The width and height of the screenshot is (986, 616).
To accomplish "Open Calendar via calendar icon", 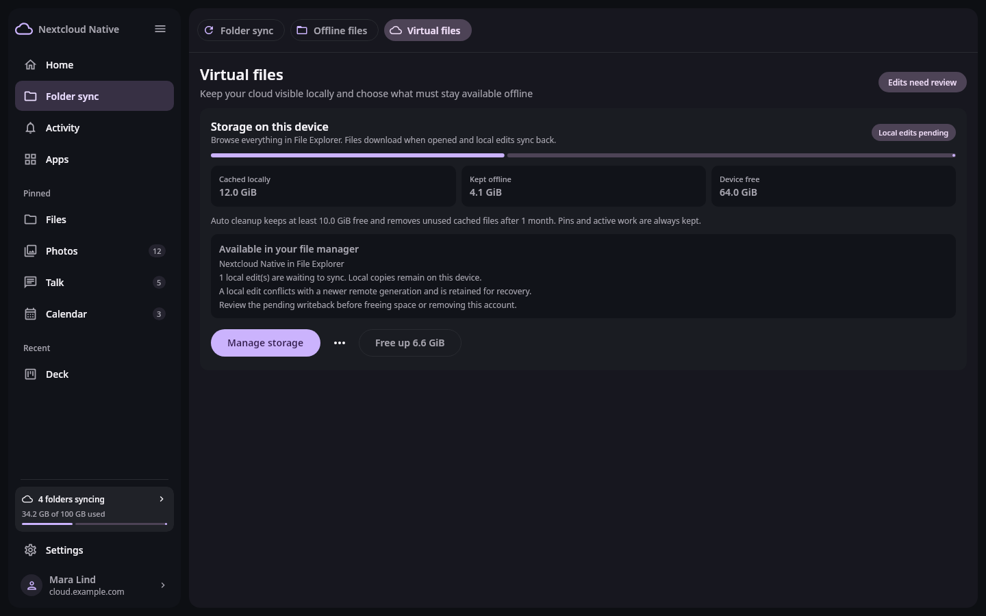I will pos(30,314).
